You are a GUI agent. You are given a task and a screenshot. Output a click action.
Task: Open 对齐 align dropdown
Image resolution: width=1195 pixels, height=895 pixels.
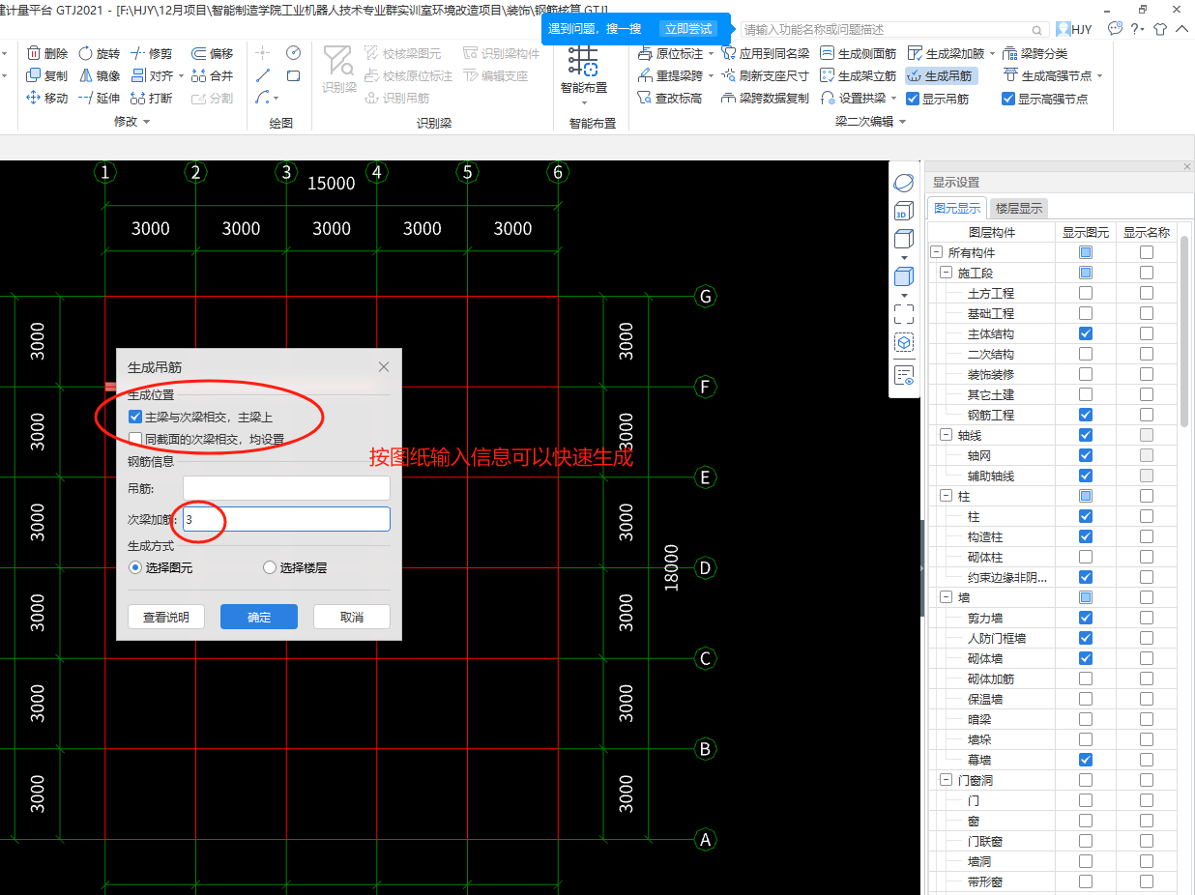(x=180, y=75)
